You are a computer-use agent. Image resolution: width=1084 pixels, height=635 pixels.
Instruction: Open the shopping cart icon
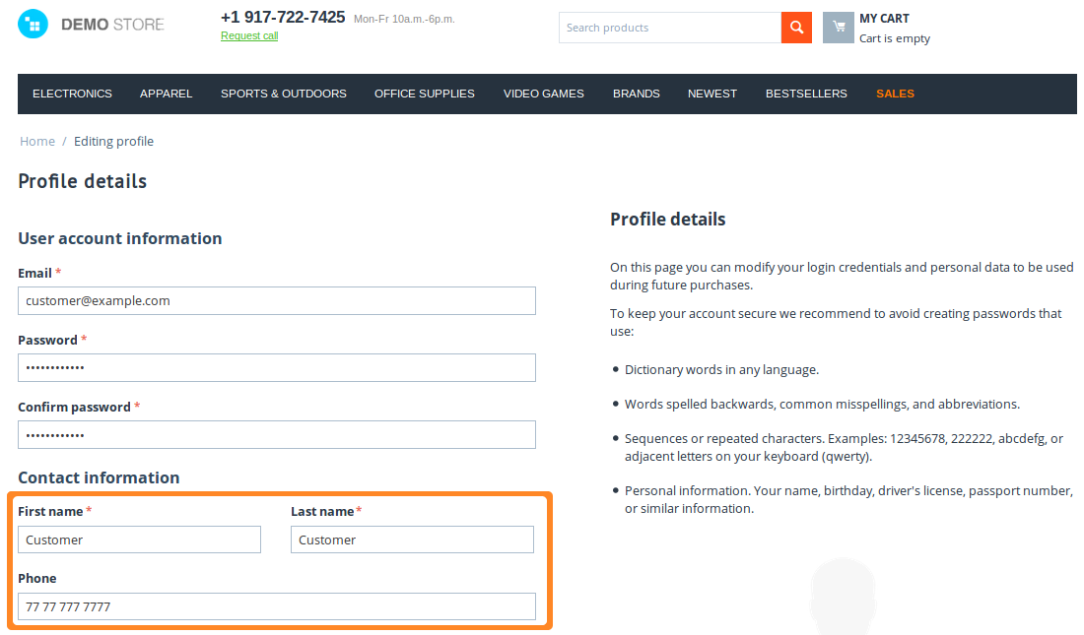(x=838, y=28)
